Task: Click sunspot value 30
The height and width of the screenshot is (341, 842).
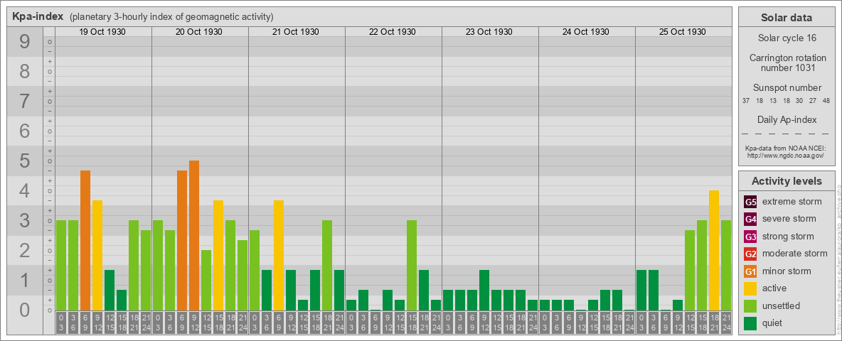Action: click(x=799, y=101)
